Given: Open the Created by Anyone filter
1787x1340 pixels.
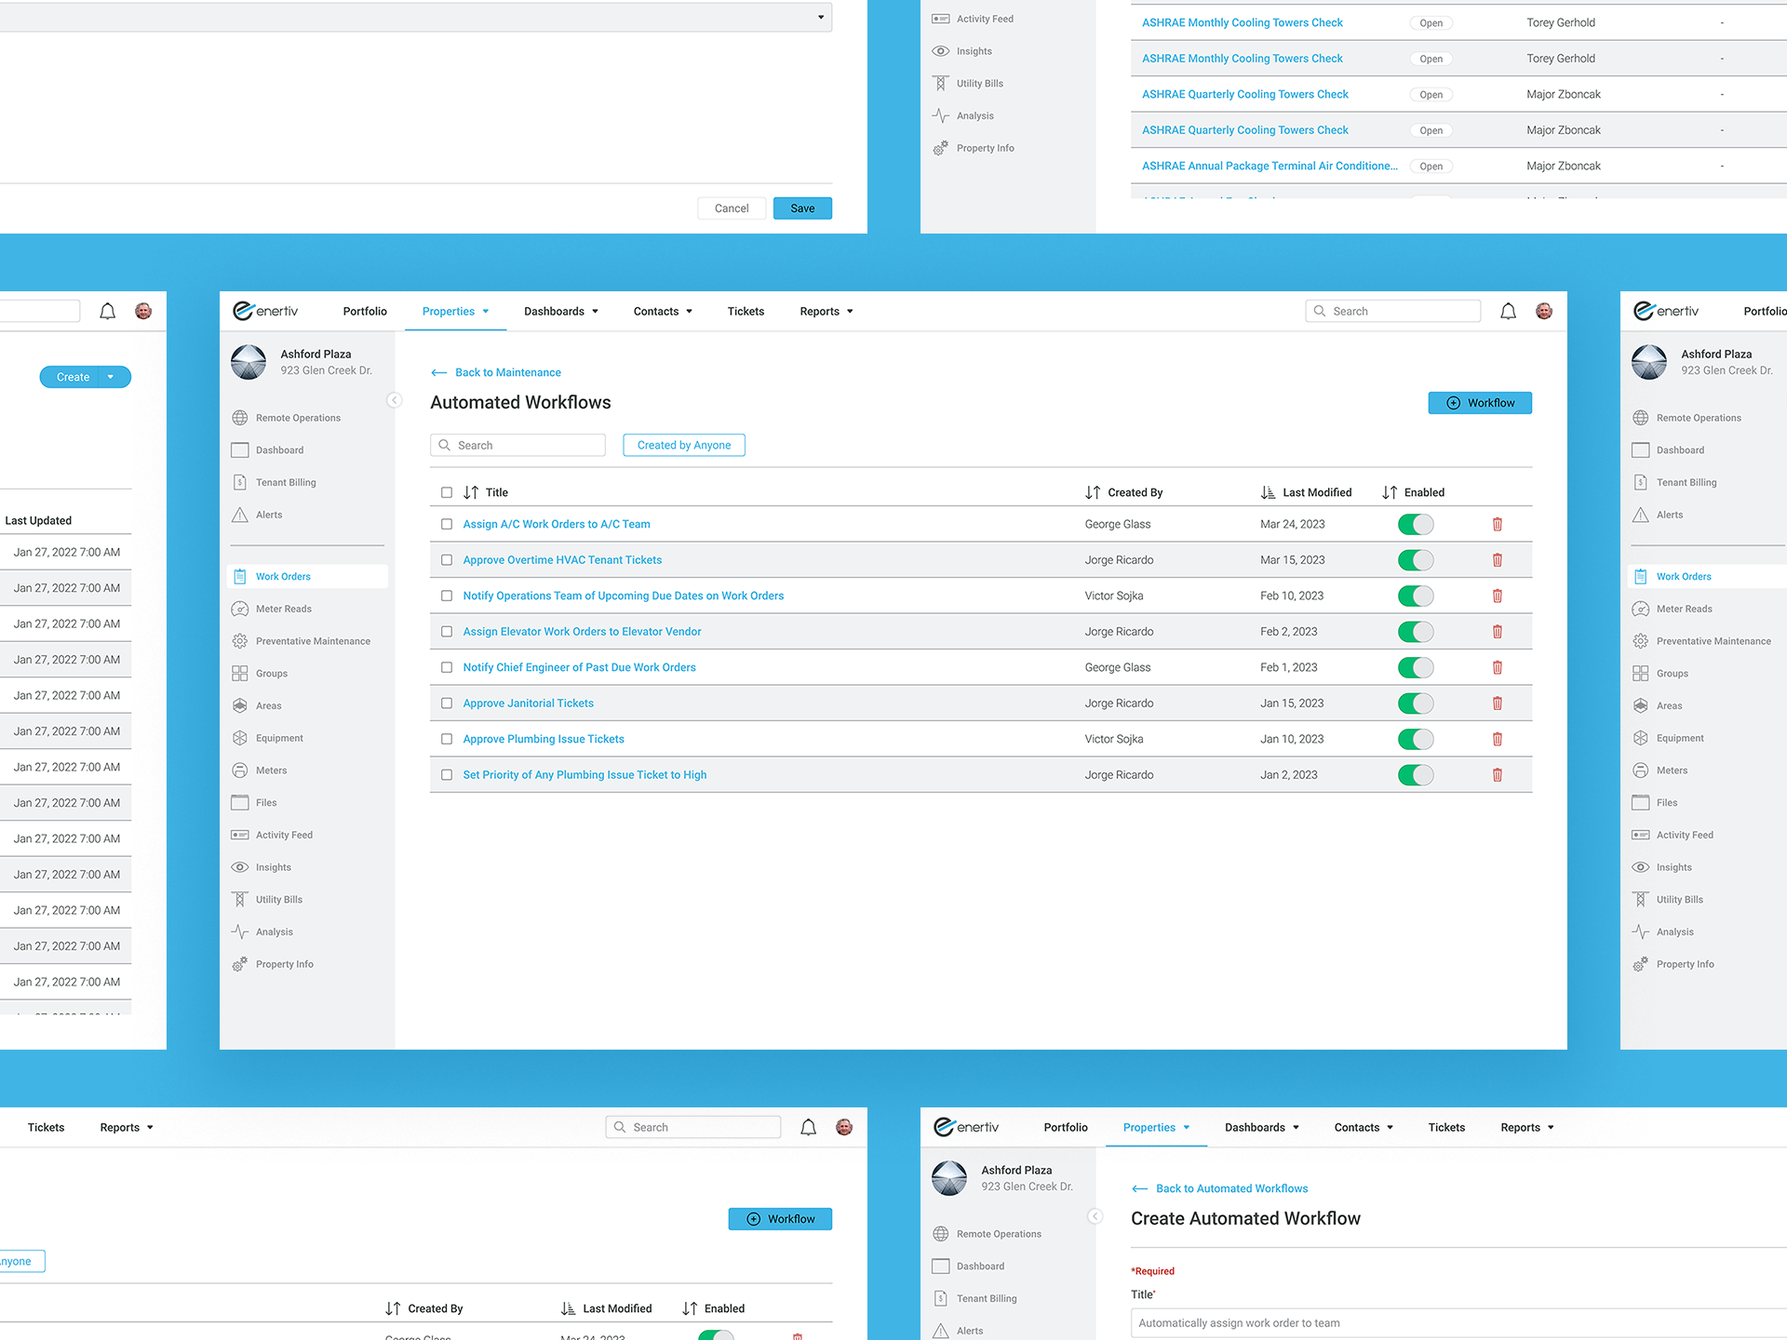Looking at the screenshot, I should pos(684,446).
